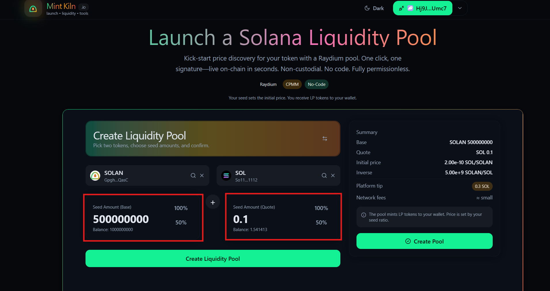
Task: Click the plus icon between the seed amounts
Action: [x=213, y=202]
